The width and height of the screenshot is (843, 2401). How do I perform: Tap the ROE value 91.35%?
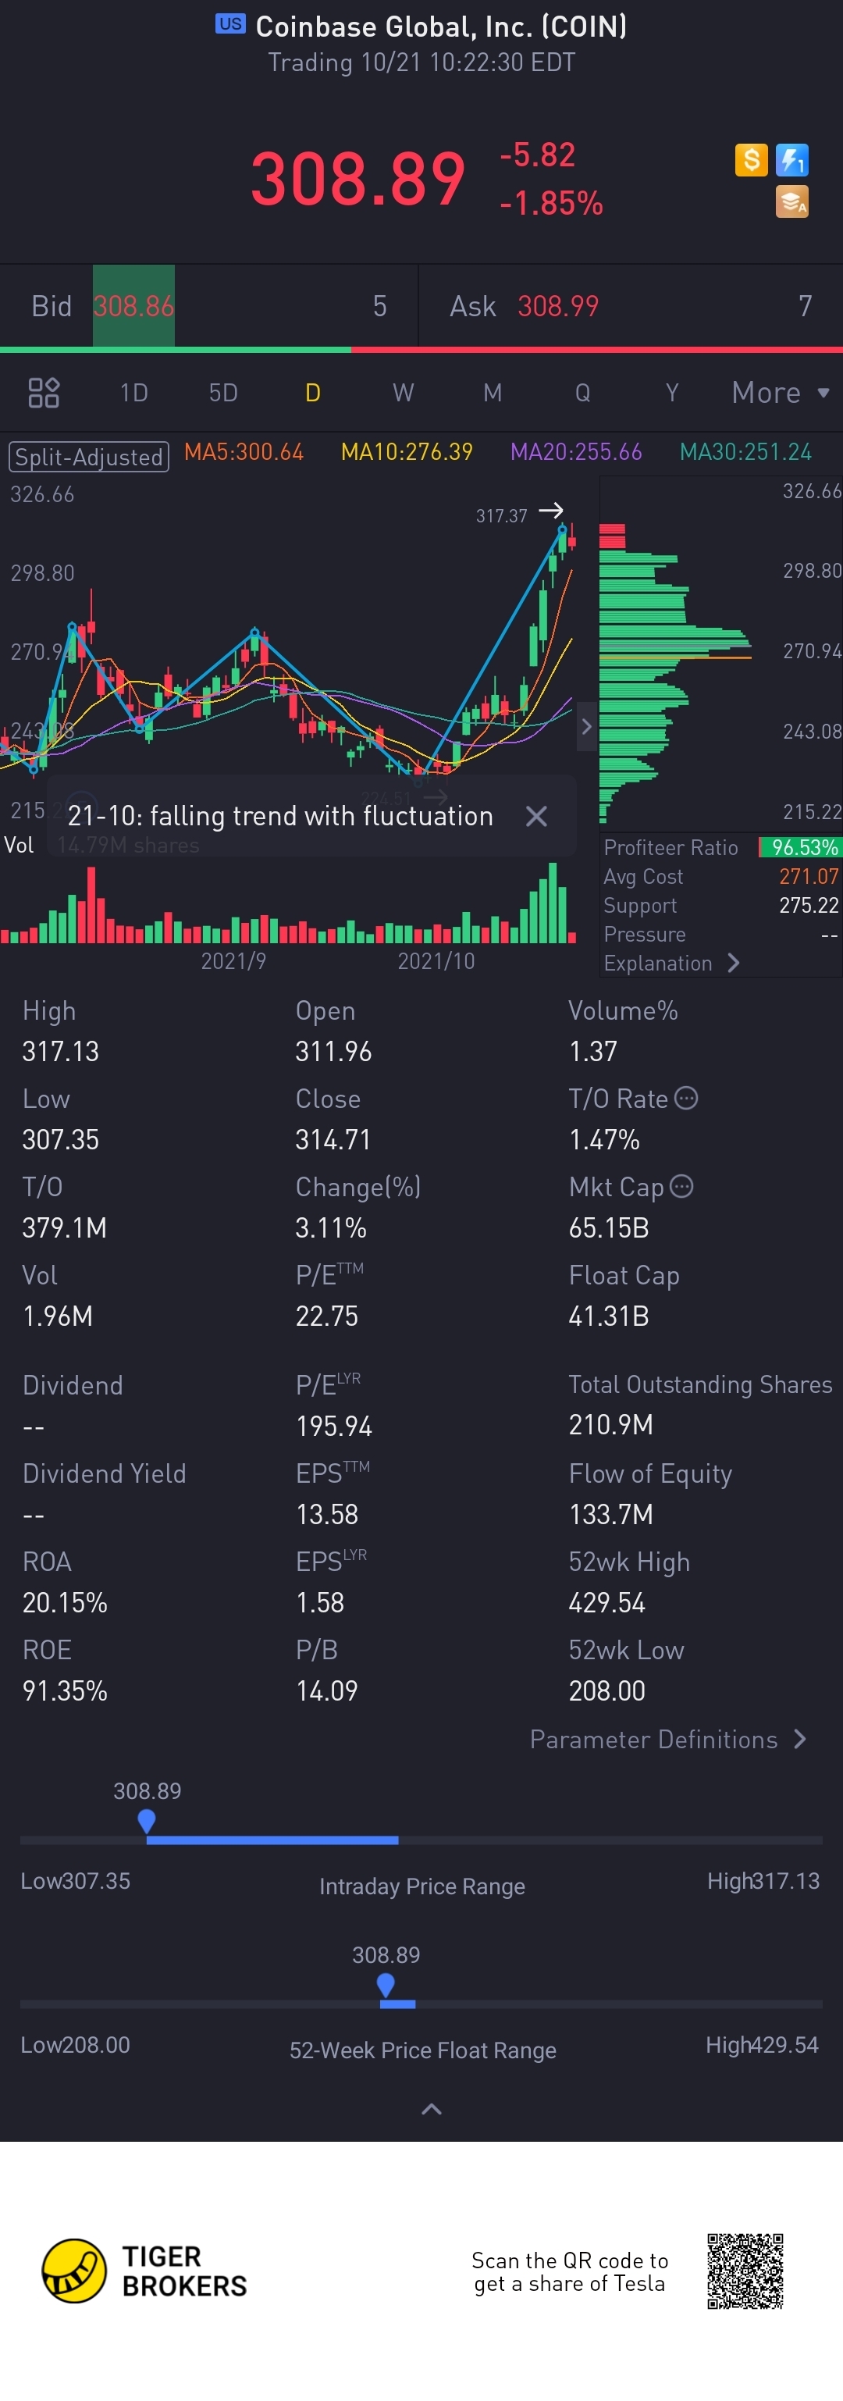pyautogui.click(x=66, y=1690)
